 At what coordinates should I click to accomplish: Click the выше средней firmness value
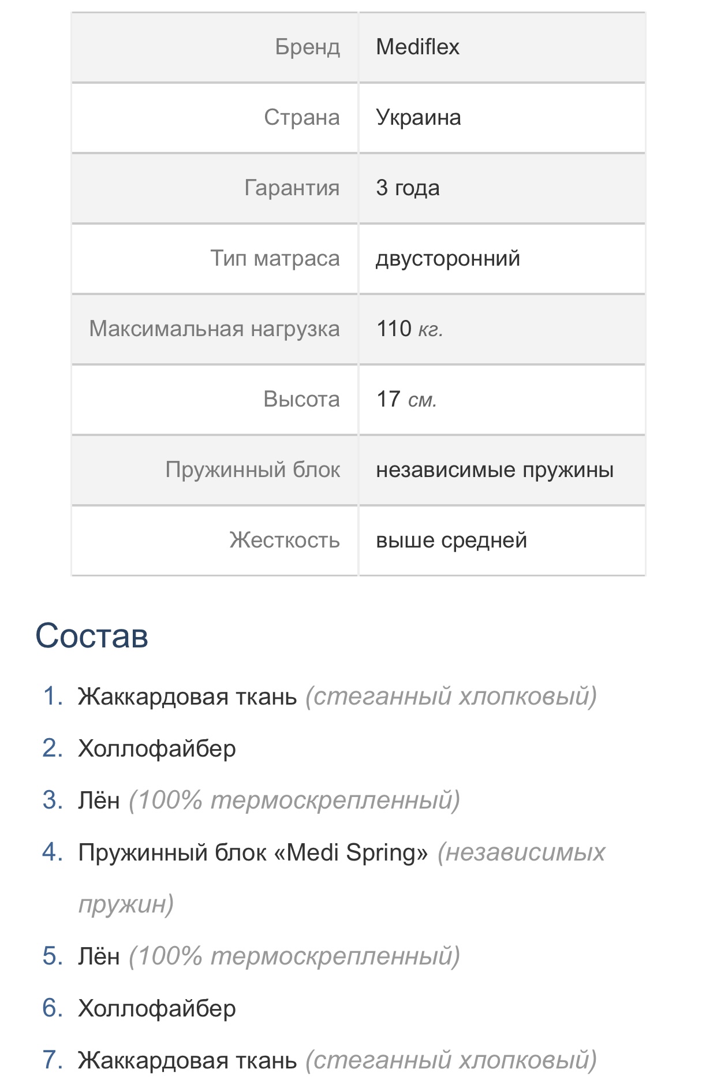tap(451, 541)
